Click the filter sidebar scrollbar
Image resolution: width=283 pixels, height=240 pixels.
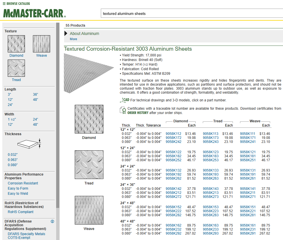pyautogui.click(x=58, y=115)
